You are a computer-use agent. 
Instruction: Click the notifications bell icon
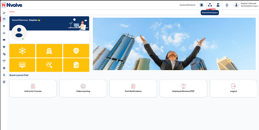coord(227,5)
